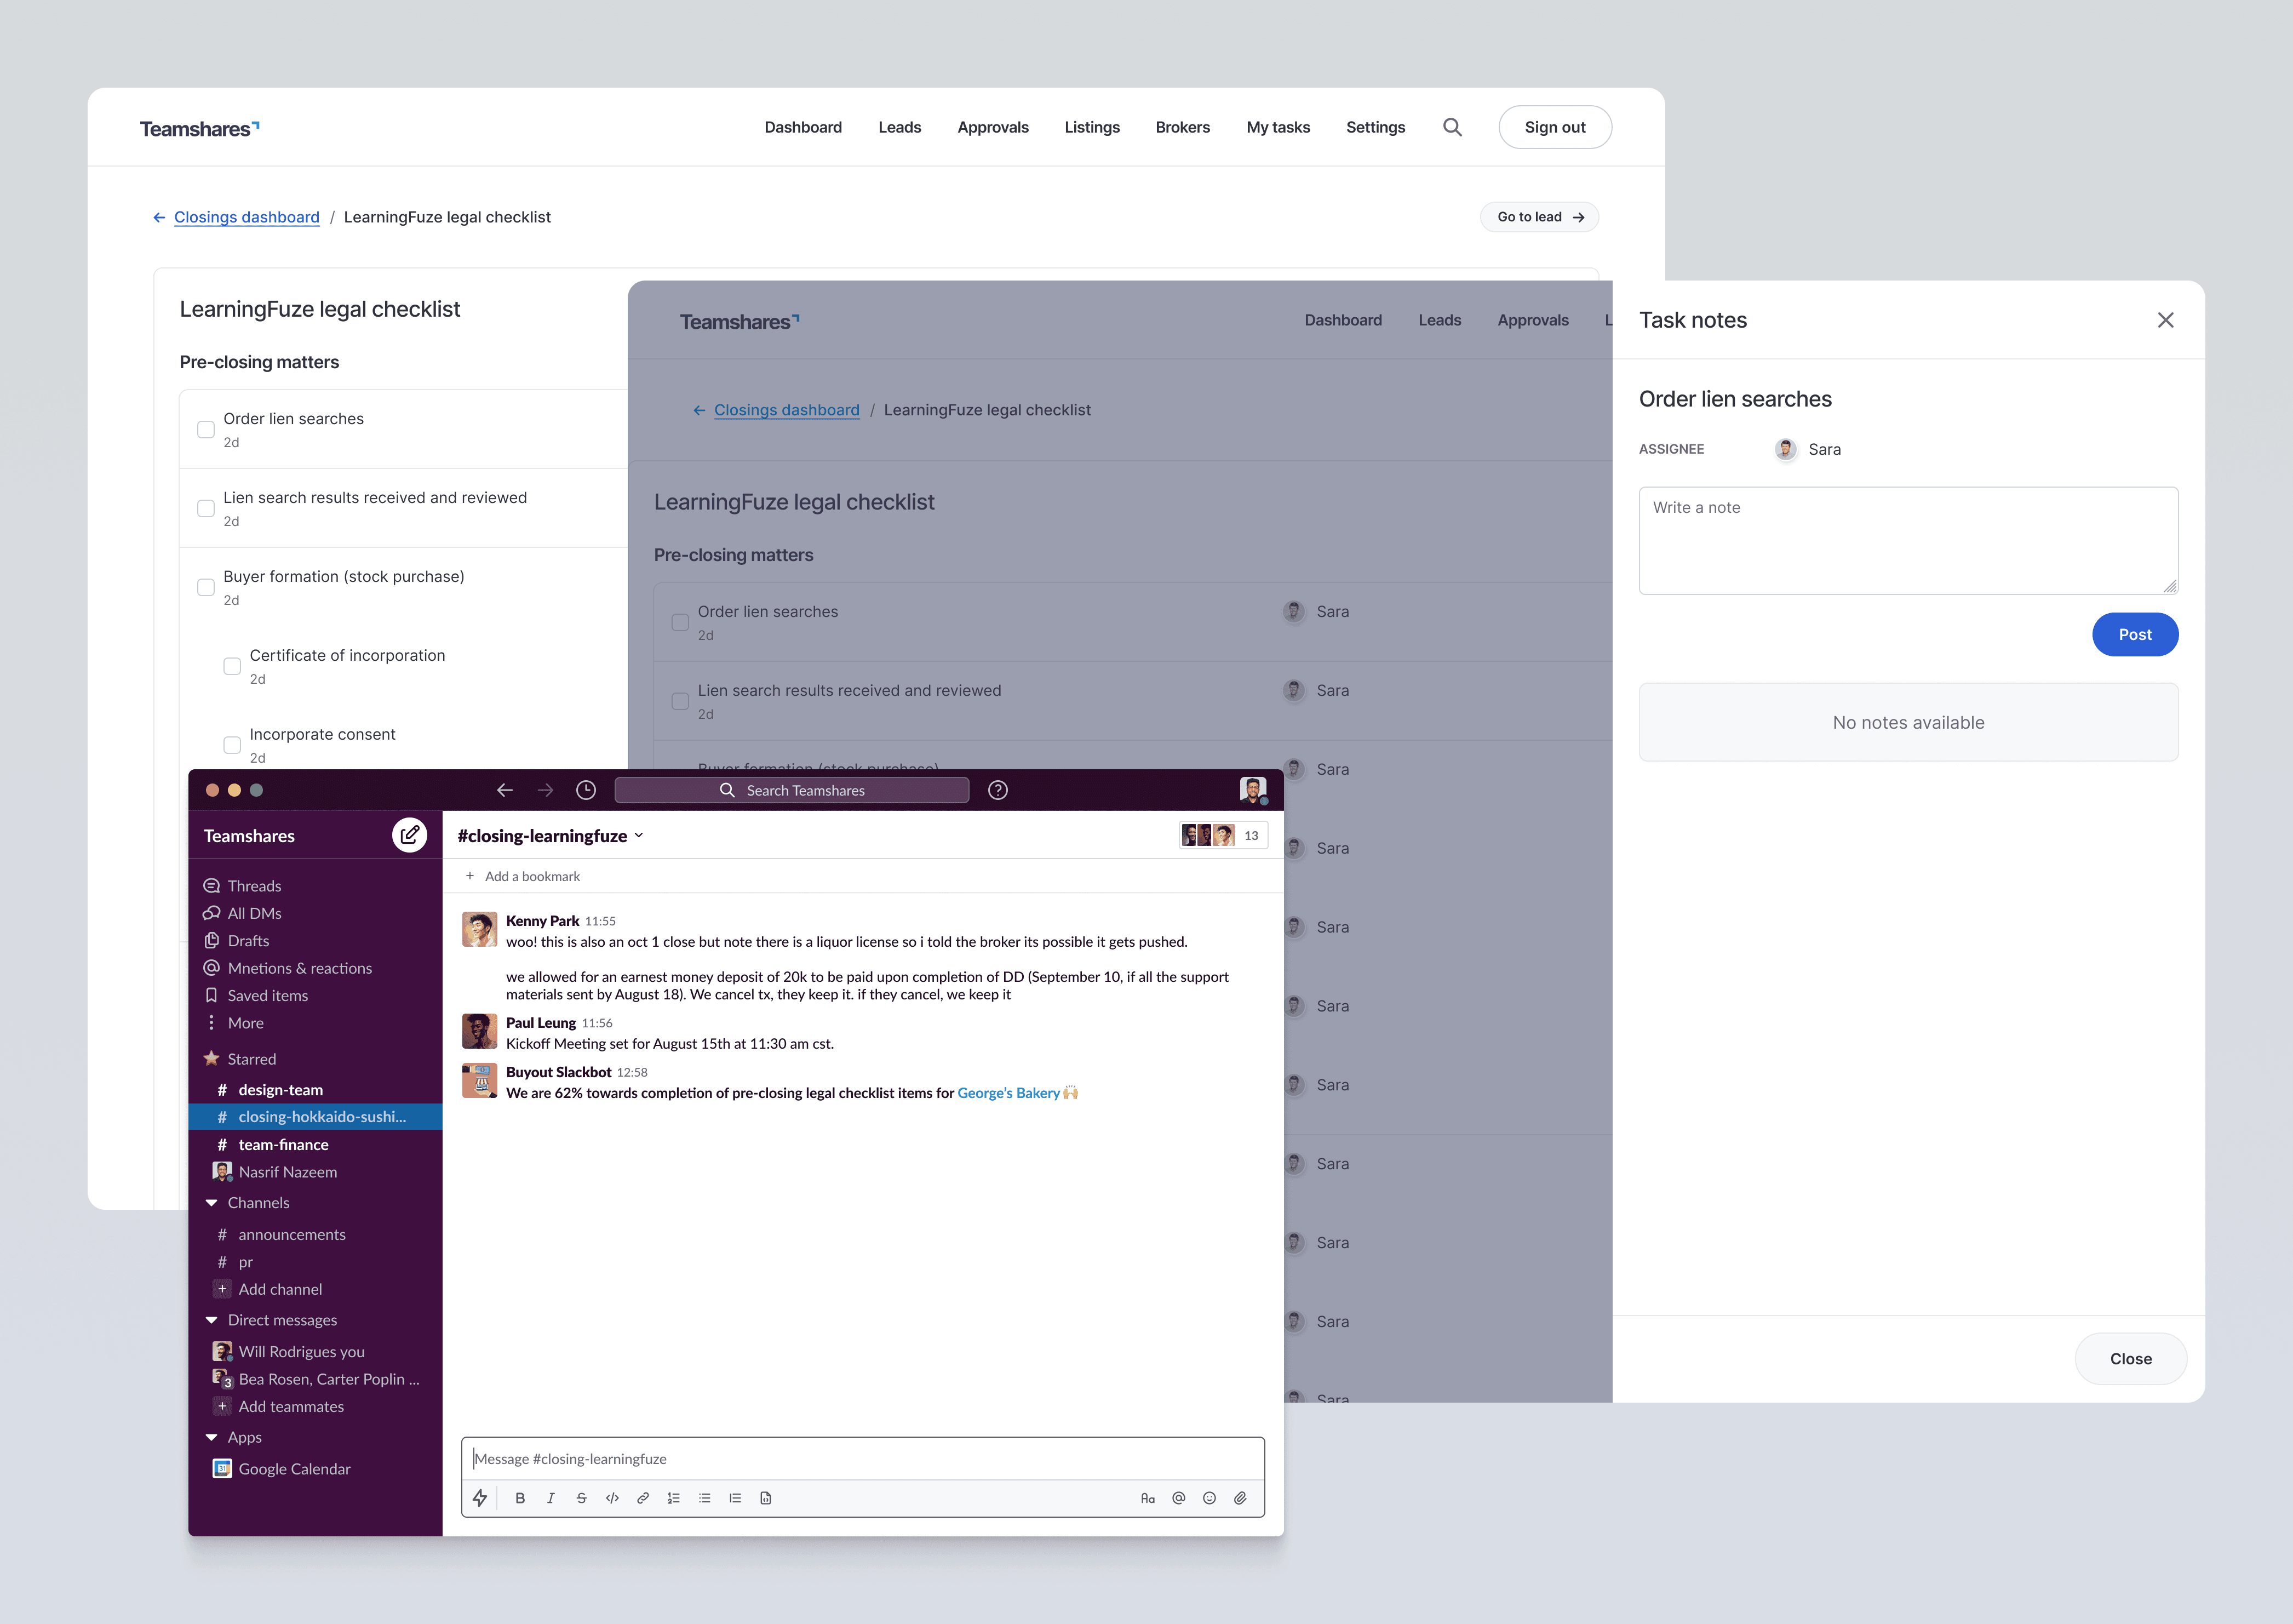The height and width of the screenshot is (1624, 2293).
Task: Click the attach file paperclip icon
Action: pos(1241,1498)
